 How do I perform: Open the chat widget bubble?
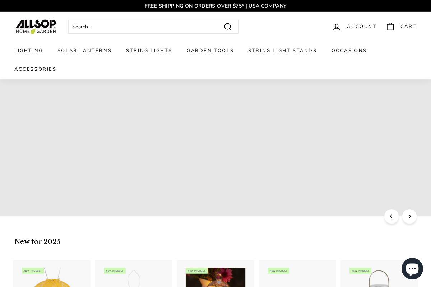point(412,268)
